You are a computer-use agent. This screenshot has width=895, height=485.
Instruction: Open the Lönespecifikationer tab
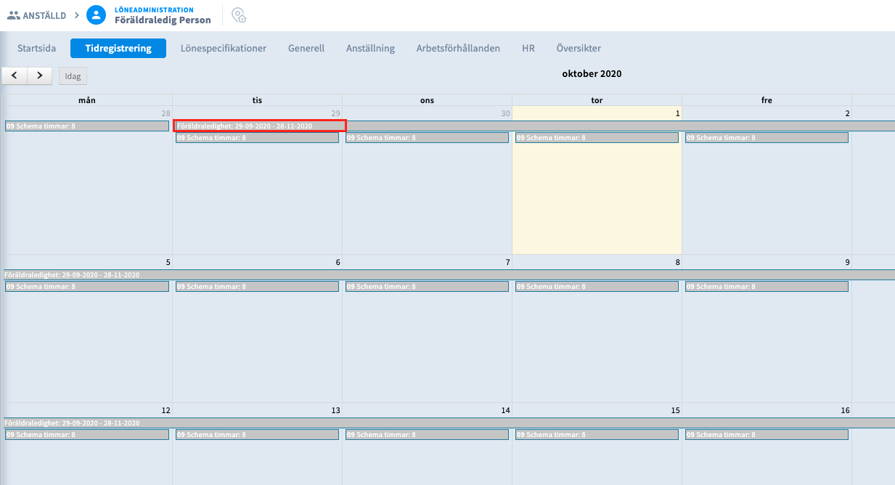click(x=224, y=49)
